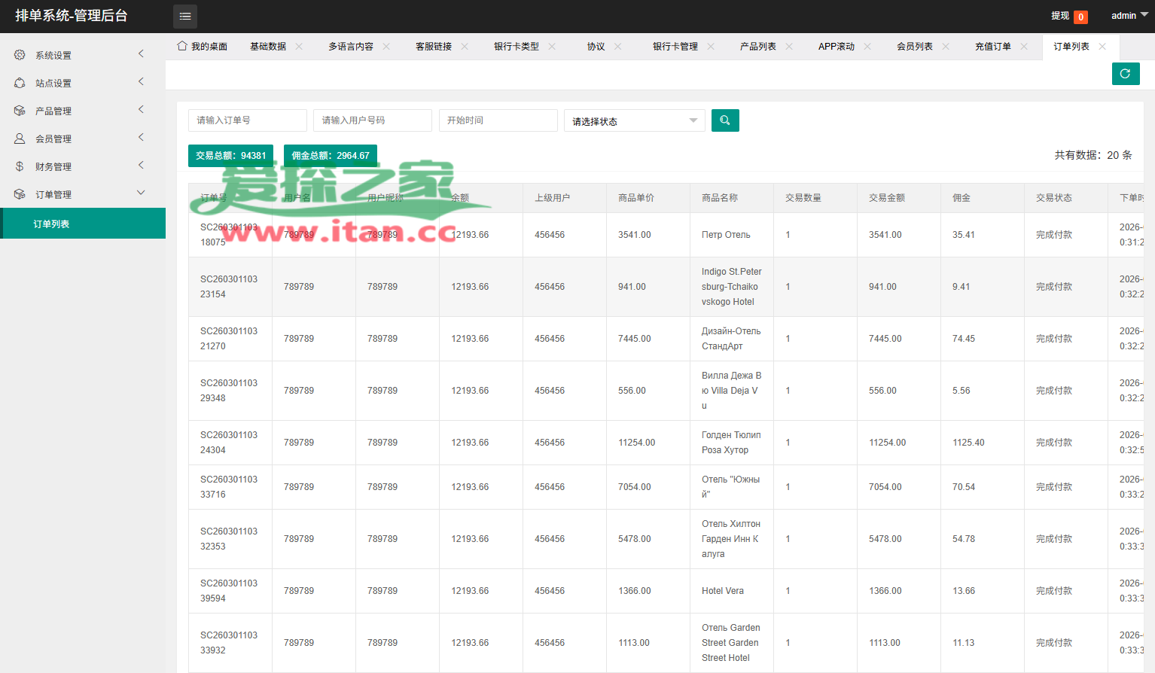Click the 开始时间 date field
1155x673 pixels.
pos(498,120)
